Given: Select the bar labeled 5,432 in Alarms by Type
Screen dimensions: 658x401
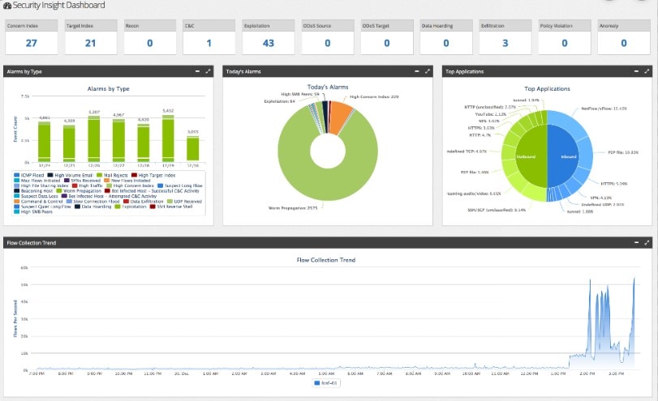Looking at the screenshot, I should tap(168, 138).
